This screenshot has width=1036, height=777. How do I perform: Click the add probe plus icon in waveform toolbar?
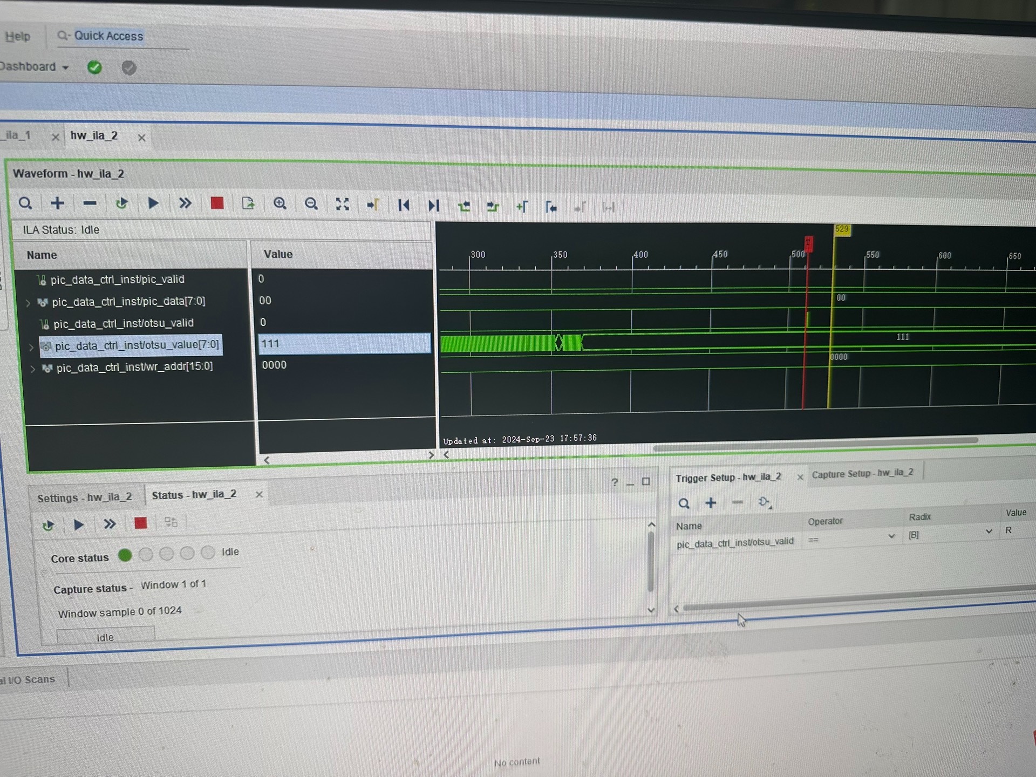tap(57, 203)
